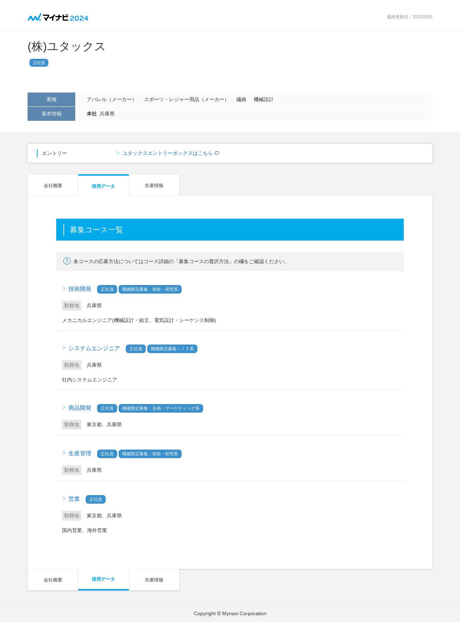Click the 業種 header cell

51,99
